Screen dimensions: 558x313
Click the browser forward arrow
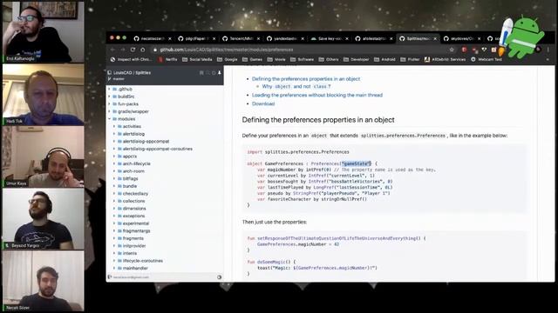tap(123, 50)
